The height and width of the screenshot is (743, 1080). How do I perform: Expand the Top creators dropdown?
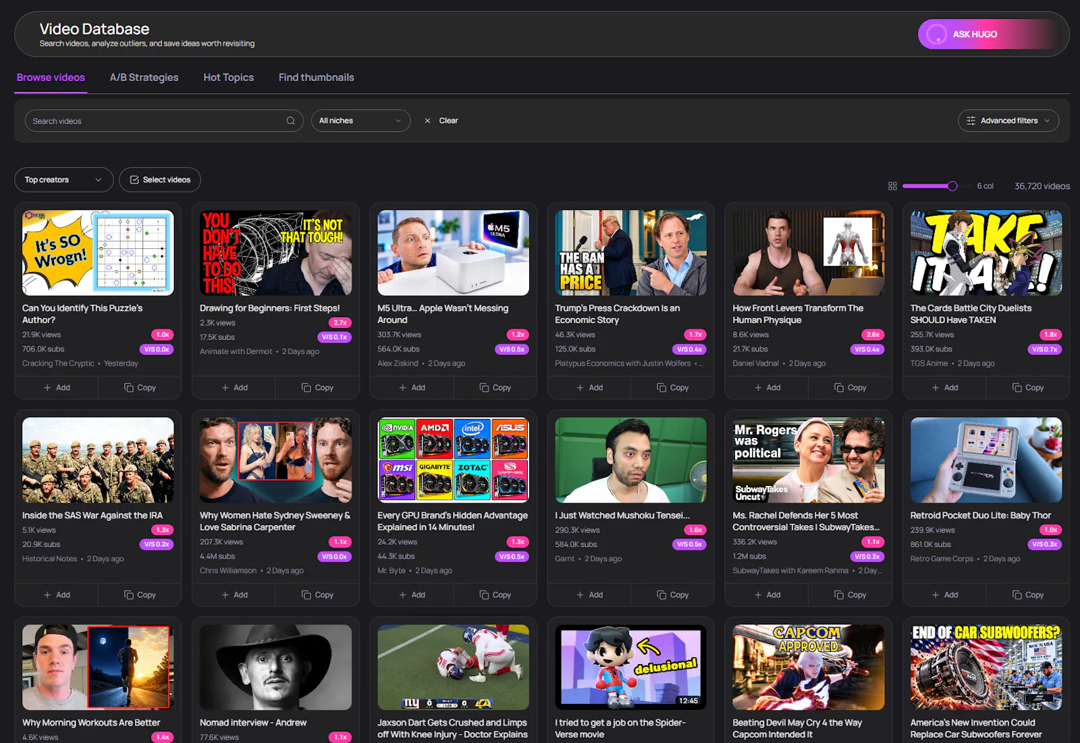tap(63, 180)
